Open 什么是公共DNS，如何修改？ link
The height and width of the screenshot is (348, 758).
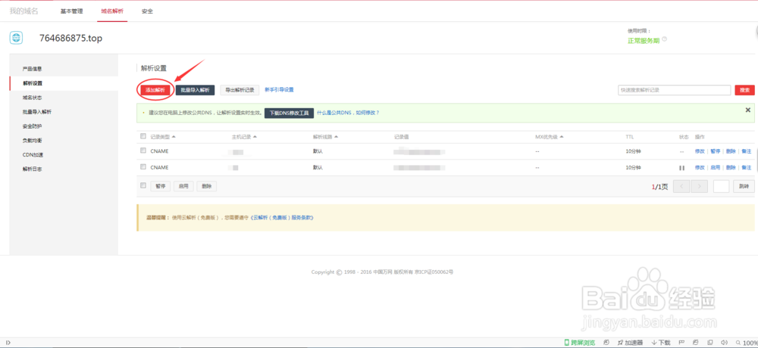pos(348,113)
